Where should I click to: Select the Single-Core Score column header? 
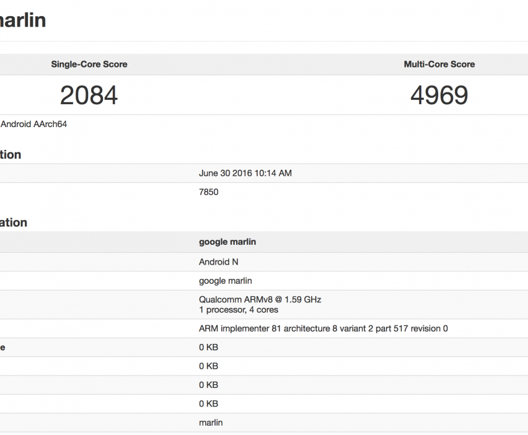coord(89,64)
